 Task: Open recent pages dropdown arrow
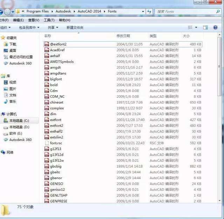click(x=13, y=12)
